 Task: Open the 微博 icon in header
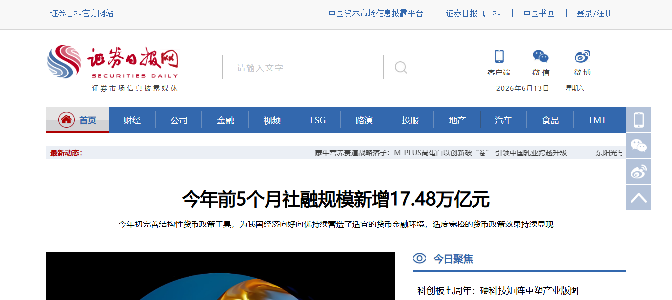click(x=582, y=56)
